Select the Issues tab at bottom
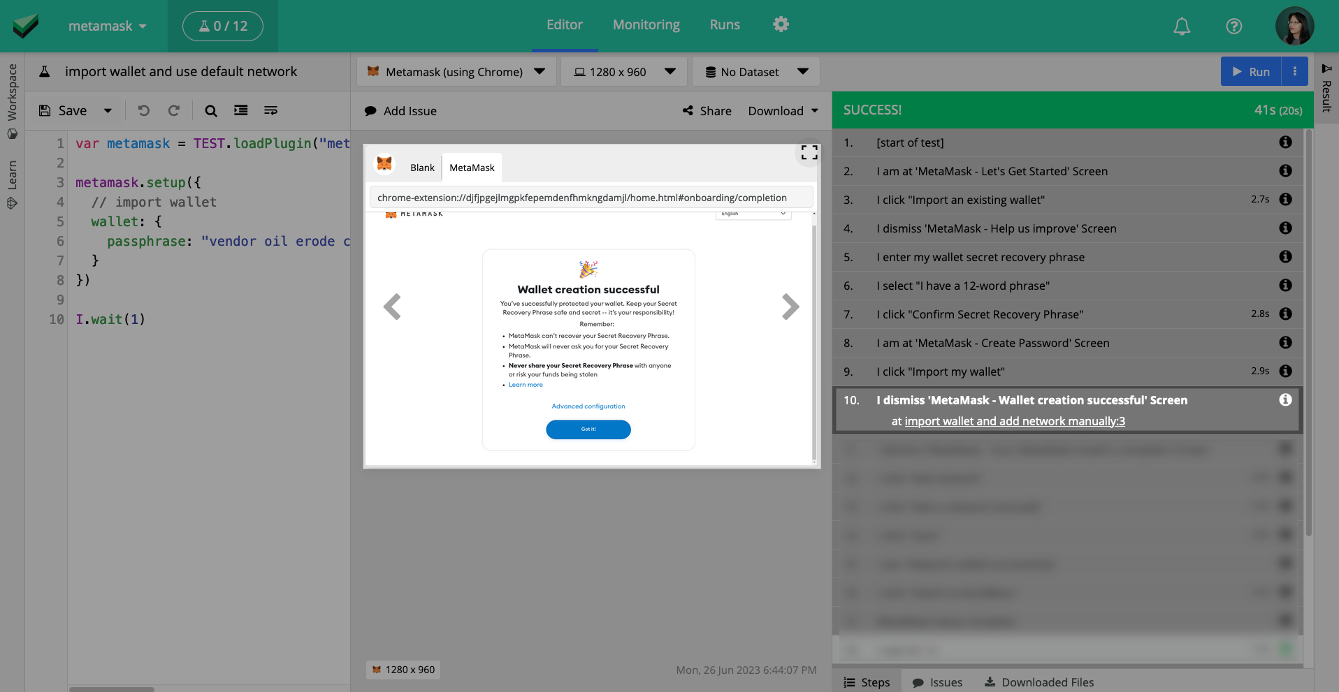This screenshot has width=1339, height=692. click(937, 682)
